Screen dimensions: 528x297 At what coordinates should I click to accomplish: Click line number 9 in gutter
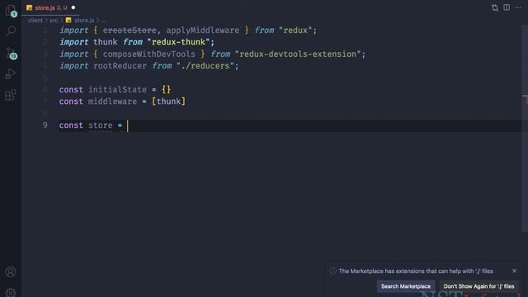coord(45,125)
